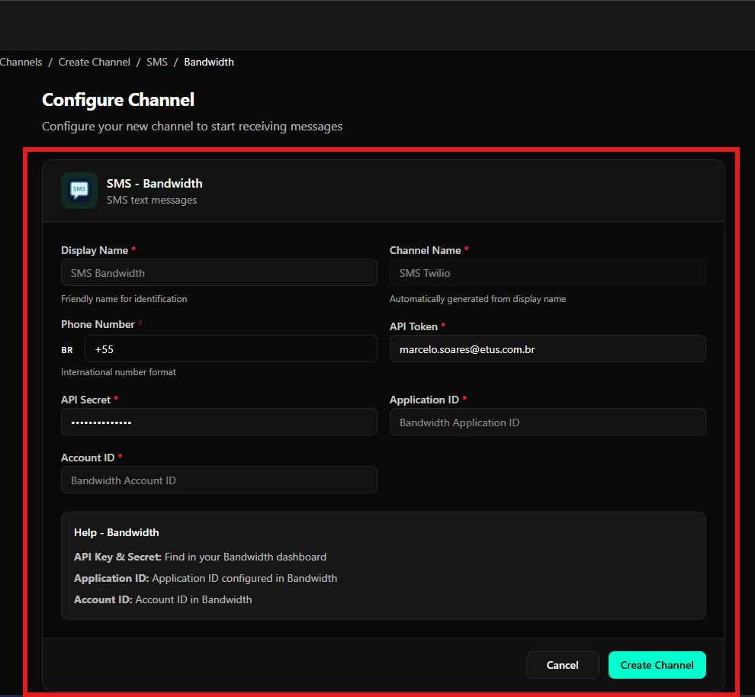Click the Phone Number field with +55
Image resolution: width=755 pixels, height=697 pixels.
pyautogui.click(x=230, y=348)
